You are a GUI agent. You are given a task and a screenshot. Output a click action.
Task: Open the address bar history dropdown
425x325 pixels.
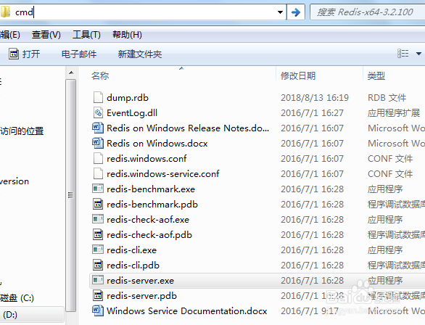tap(280, 12)
